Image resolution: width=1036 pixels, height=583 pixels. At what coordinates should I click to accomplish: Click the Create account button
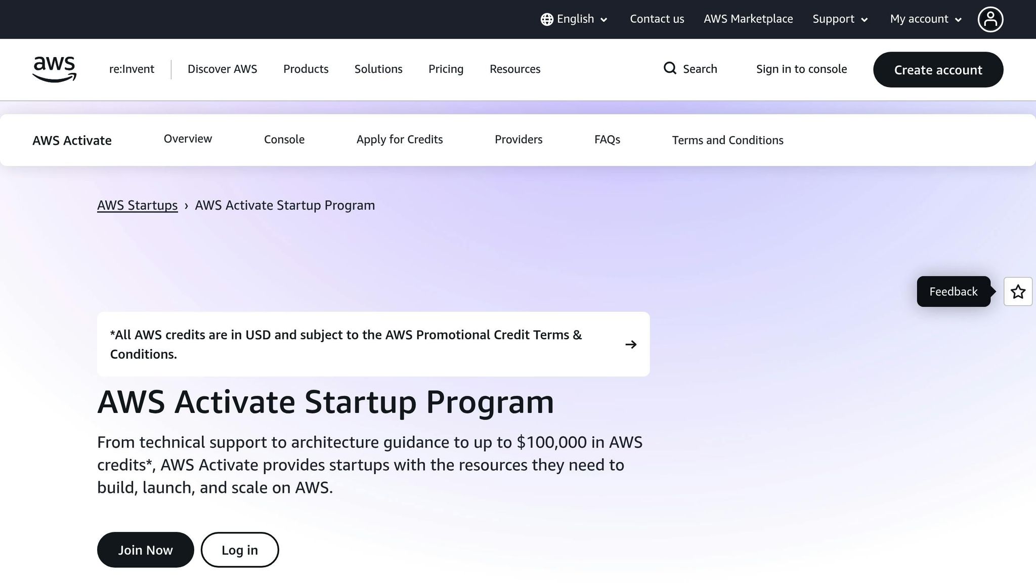coord(937,70)
